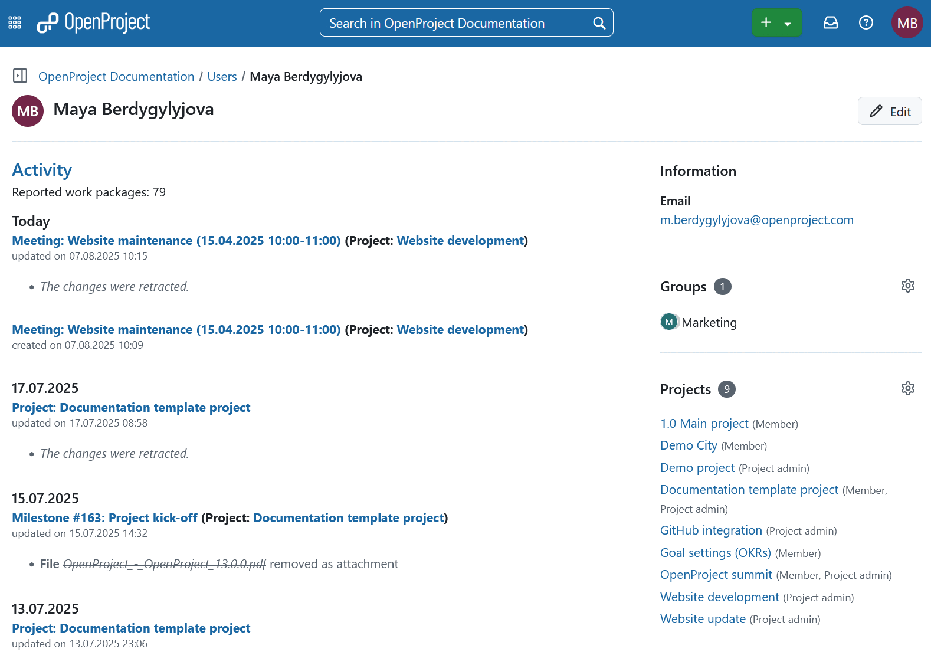This screenshot has height=652, width=931.
Task: Open the user's email address link
Action: click(756, 220)
